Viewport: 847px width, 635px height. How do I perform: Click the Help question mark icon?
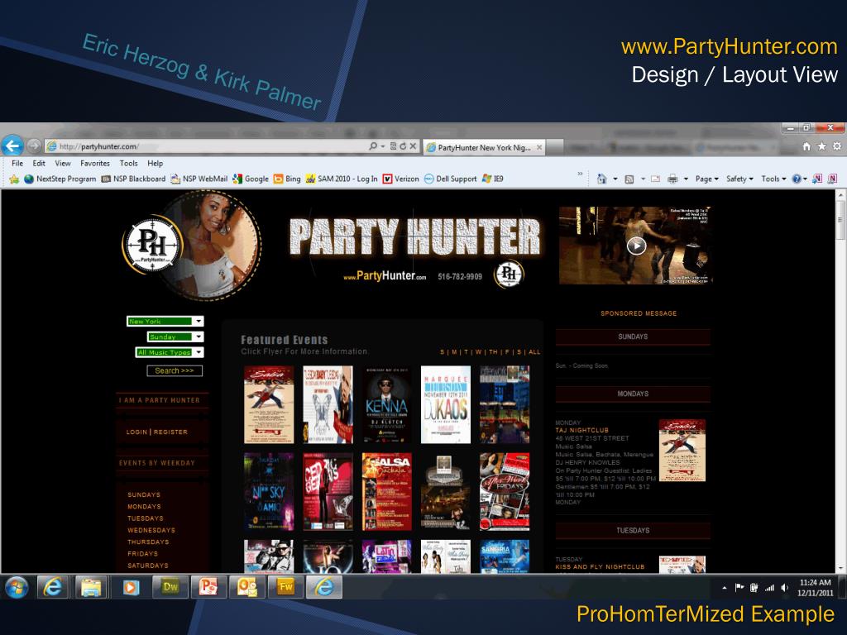click(x=797, y=179)
